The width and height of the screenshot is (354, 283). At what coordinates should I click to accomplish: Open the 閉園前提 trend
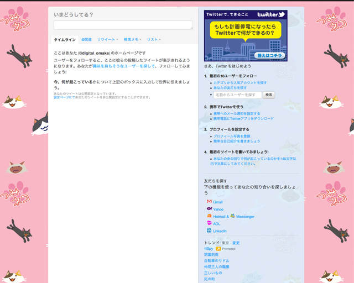pos(211,255)
